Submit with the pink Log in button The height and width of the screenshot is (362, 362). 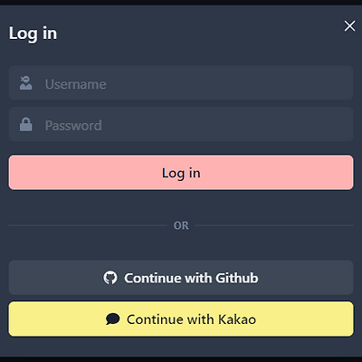click(181, 173)
